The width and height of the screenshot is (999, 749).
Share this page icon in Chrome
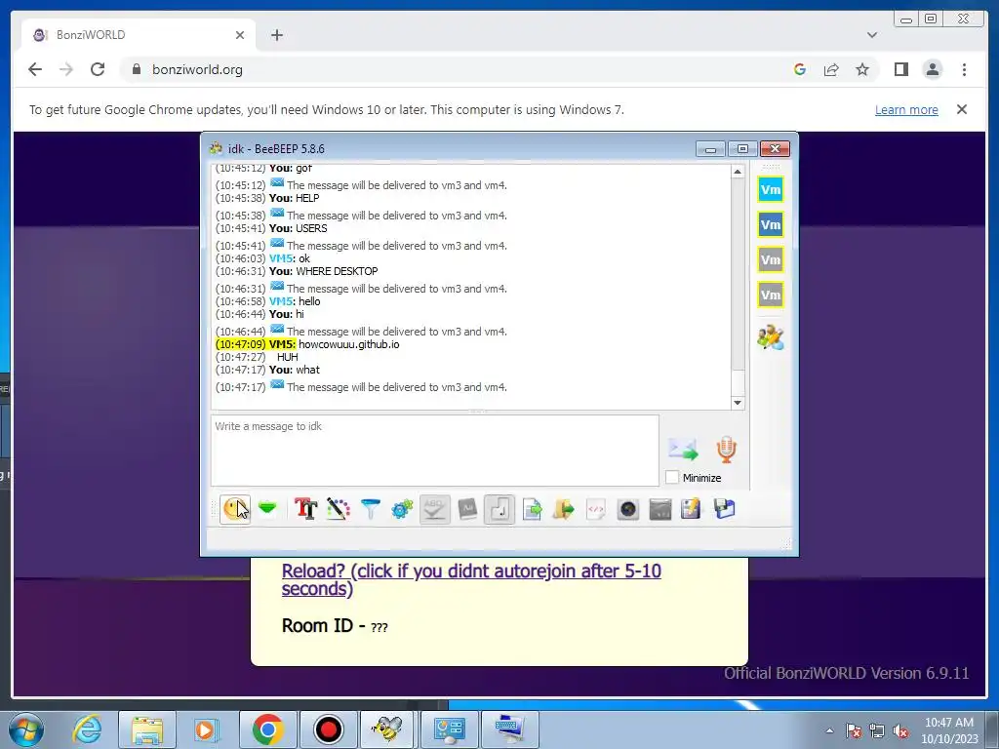coord(831,69)
